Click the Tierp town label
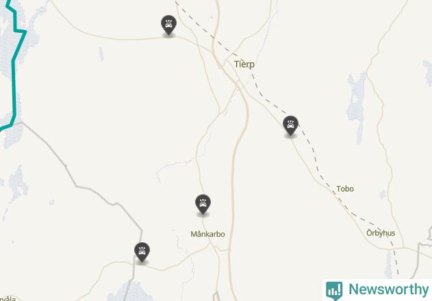 (244, 64)
